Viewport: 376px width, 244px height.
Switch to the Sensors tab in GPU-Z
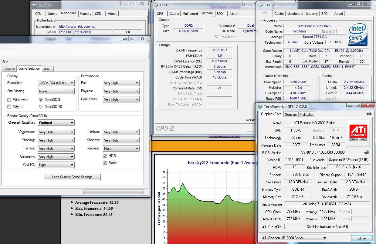(290, 114)
